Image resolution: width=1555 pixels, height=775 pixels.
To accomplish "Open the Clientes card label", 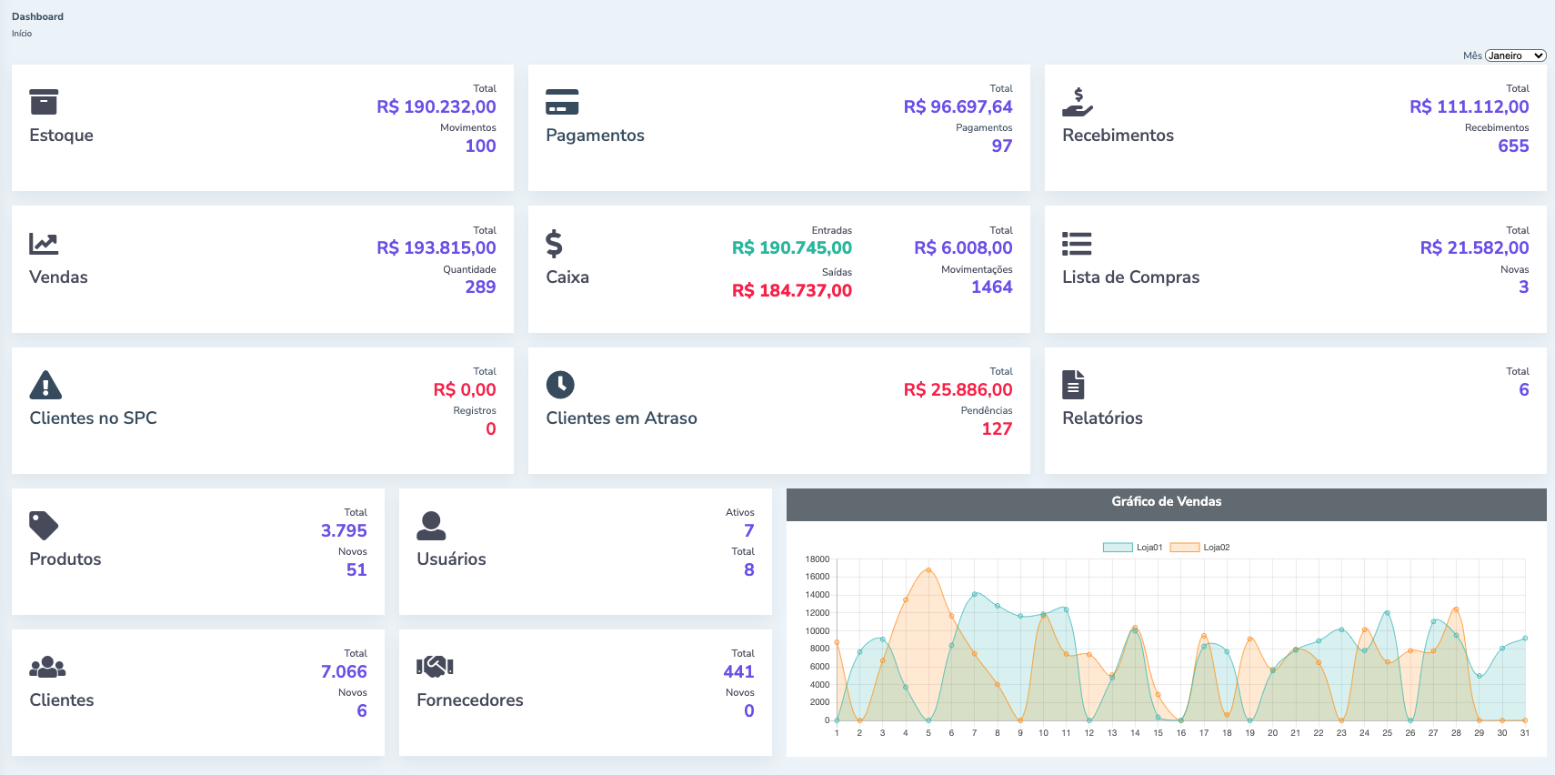I will coord(62,700).
